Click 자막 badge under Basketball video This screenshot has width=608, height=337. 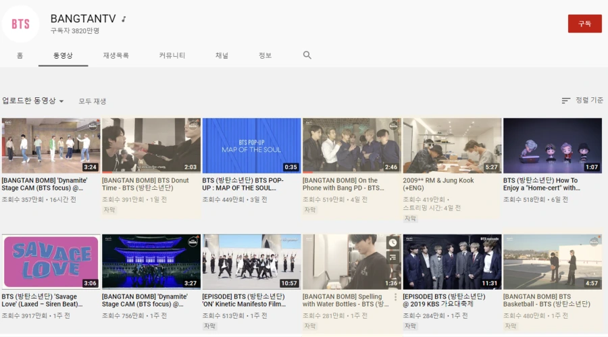(x=511, y=326)
